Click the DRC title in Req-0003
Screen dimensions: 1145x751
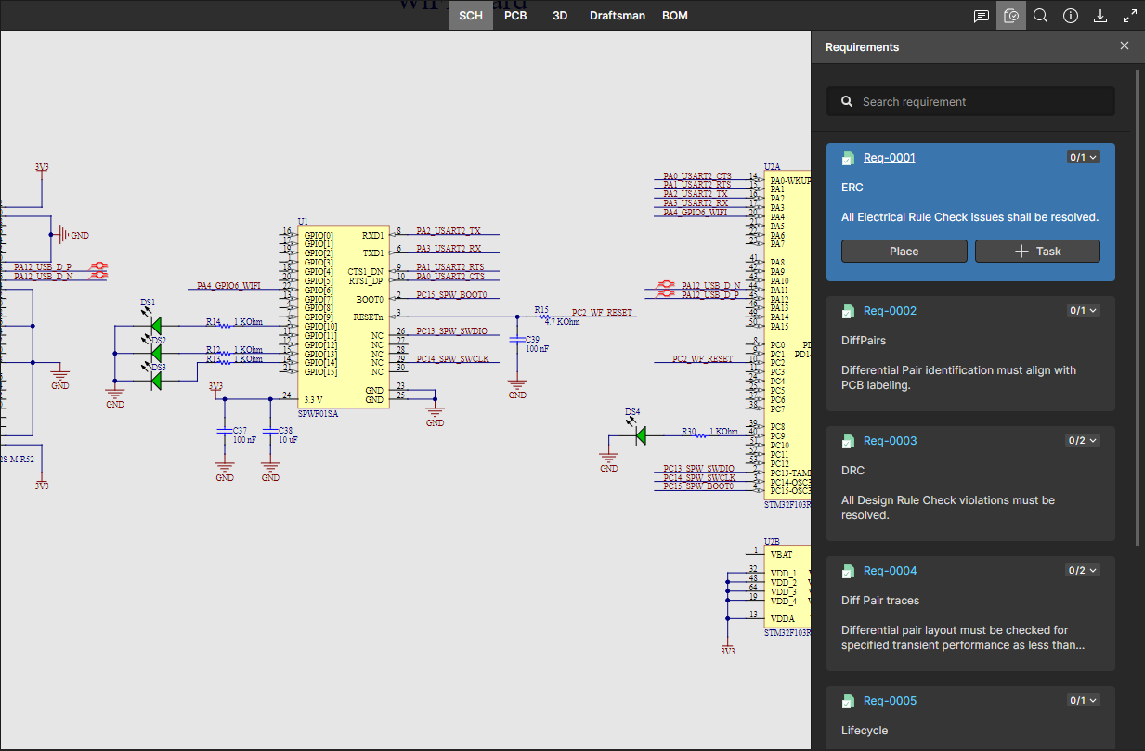click(852, 471)
